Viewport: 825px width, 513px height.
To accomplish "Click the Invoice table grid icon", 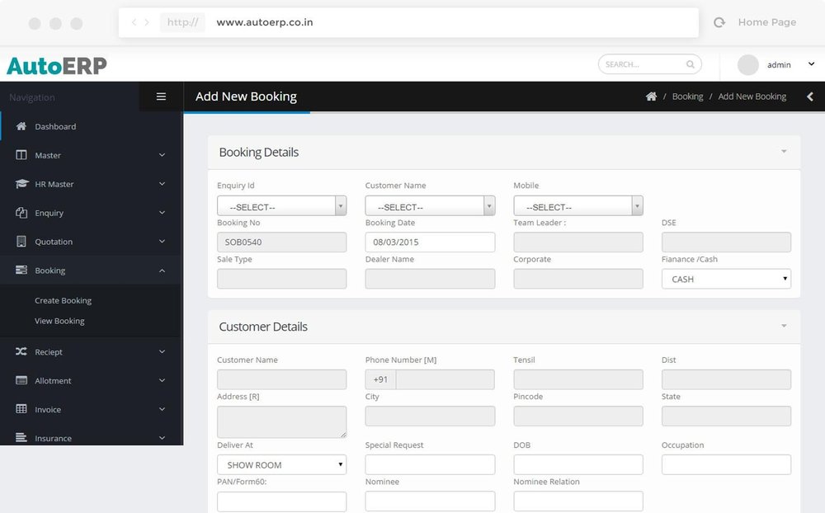I will click(21, 409).
